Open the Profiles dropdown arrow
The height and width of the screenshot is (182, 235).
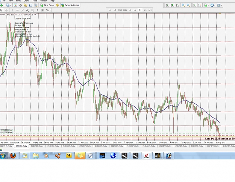11,5
